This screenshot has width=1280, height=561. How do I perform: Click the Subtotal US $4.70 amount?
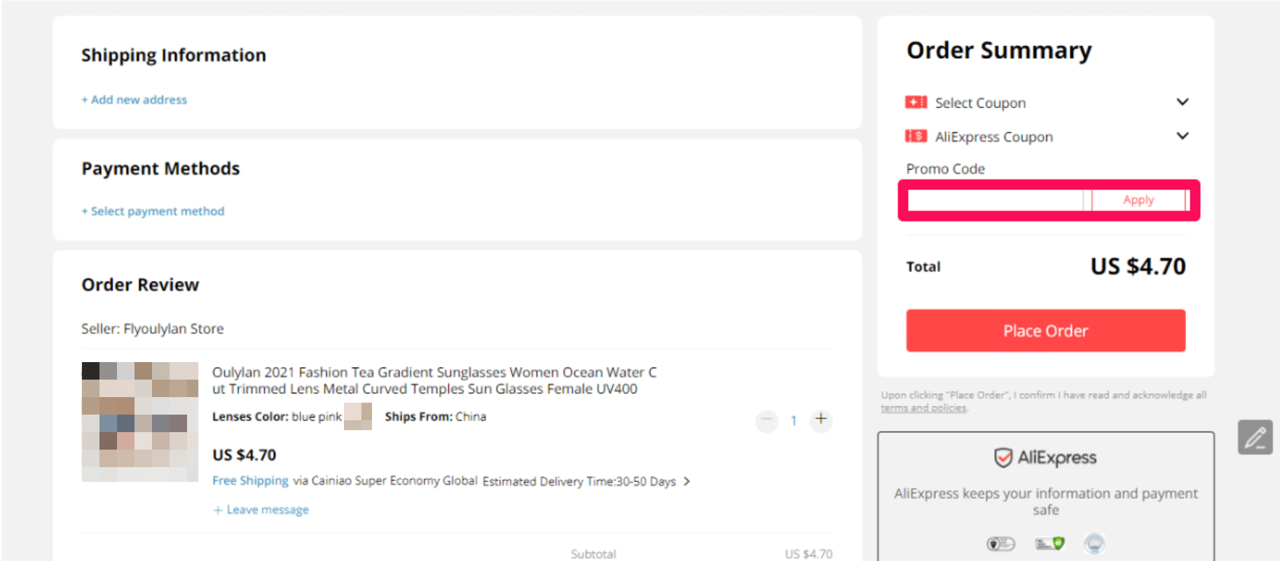tap(808, 554)
